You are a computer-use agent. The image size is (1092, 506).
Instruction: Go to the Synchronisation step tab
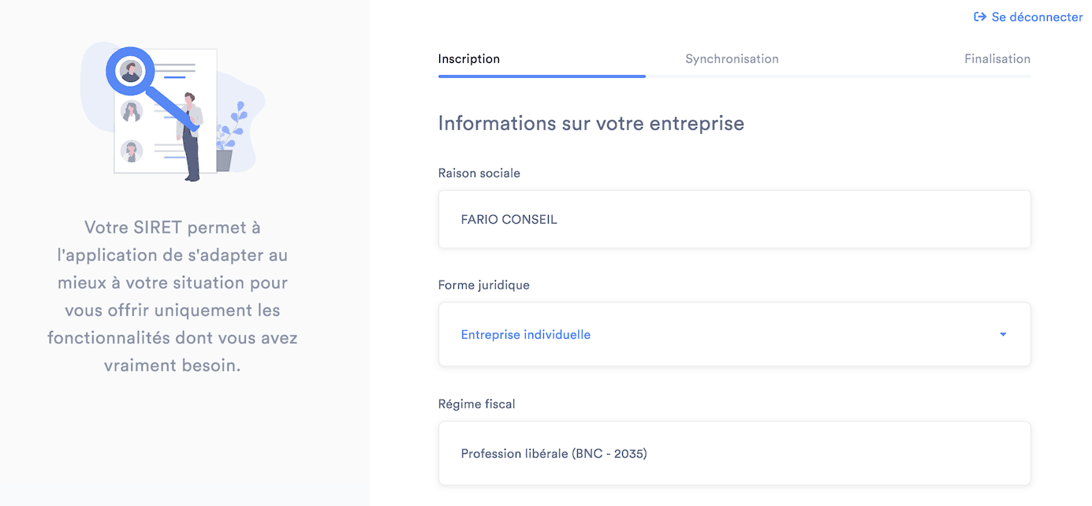pos(732,58)
